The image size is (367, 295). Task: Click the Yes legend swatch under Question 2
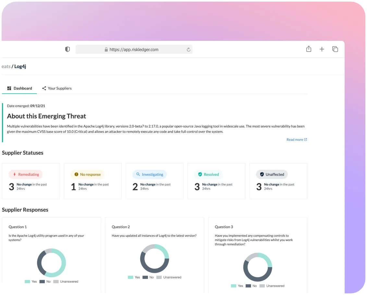coord(130,277)
